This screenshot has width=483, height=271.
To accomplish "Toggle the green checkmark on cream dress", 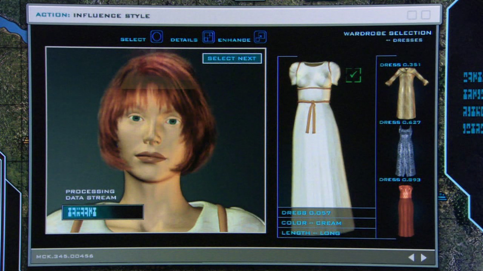I will [353, 75].
